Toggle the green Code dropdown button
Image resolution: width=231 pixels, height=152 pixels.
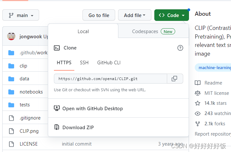[171, 15]
